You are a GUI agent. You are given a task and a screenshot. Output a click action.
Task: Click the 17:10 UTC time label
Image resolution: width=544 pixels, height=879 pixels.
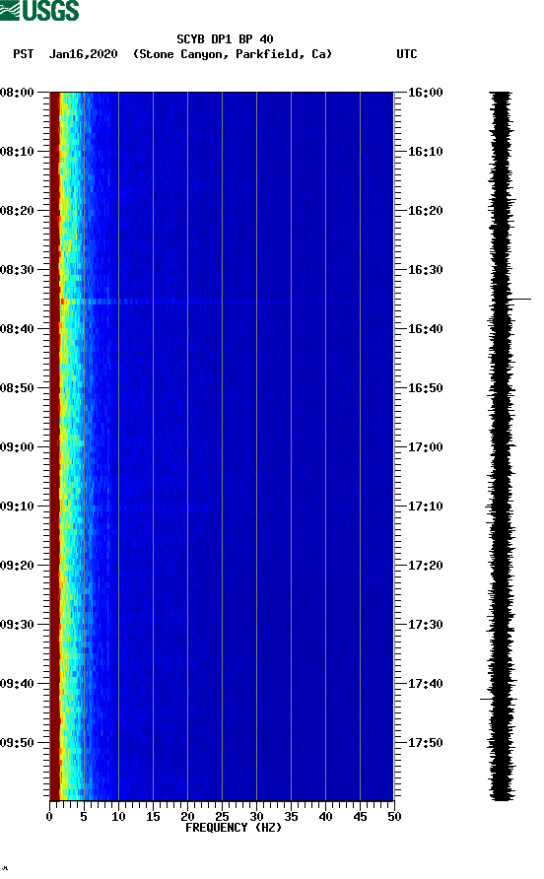[x=425, y=507]
